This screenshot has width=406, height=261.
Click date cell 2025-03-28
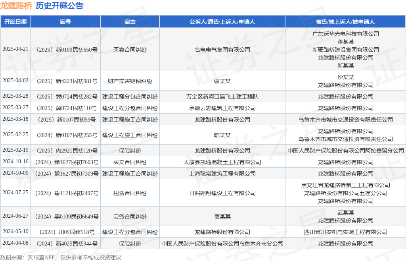(x=15, y=96)
